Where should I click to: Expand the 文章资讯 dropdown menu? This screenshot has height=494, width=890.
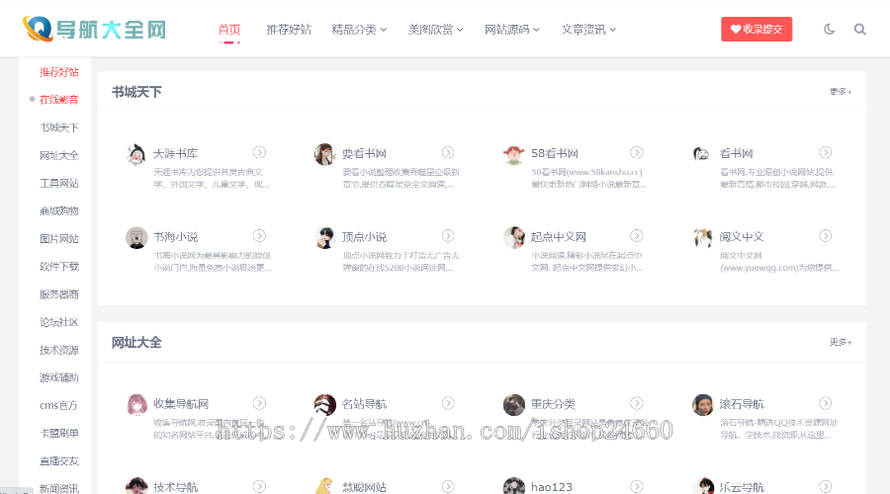tap(588, 30)
